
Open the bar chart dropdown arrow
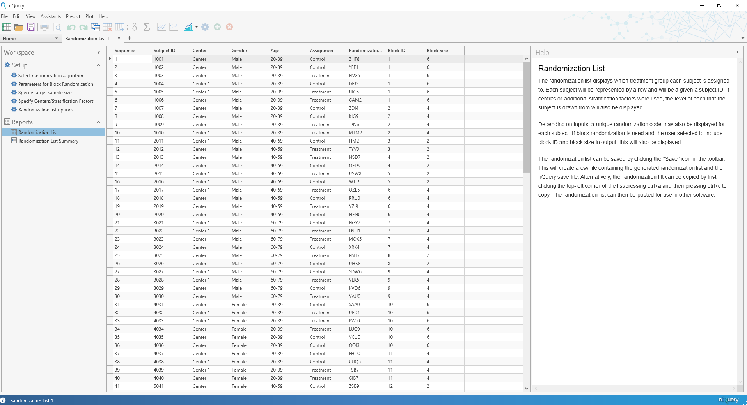coord(197,27)
